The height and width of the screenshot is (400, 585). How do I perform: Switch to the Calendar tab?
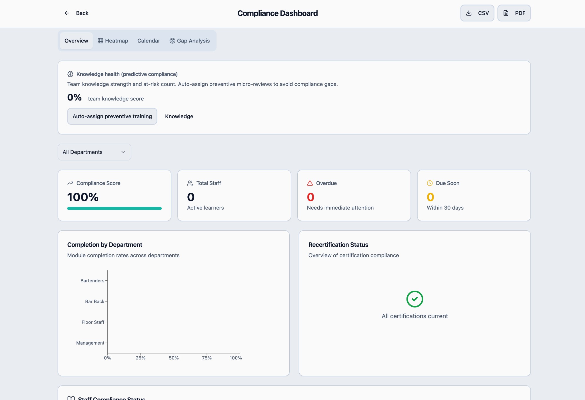point(149,41)
